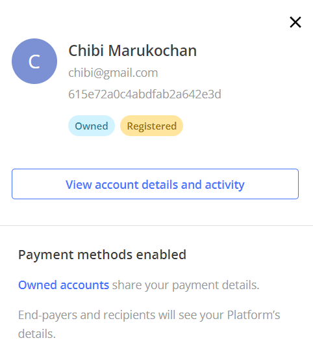Click the word Platform's in the description
The height and width of the screenshot is (364, 313).
click(253, 315)
